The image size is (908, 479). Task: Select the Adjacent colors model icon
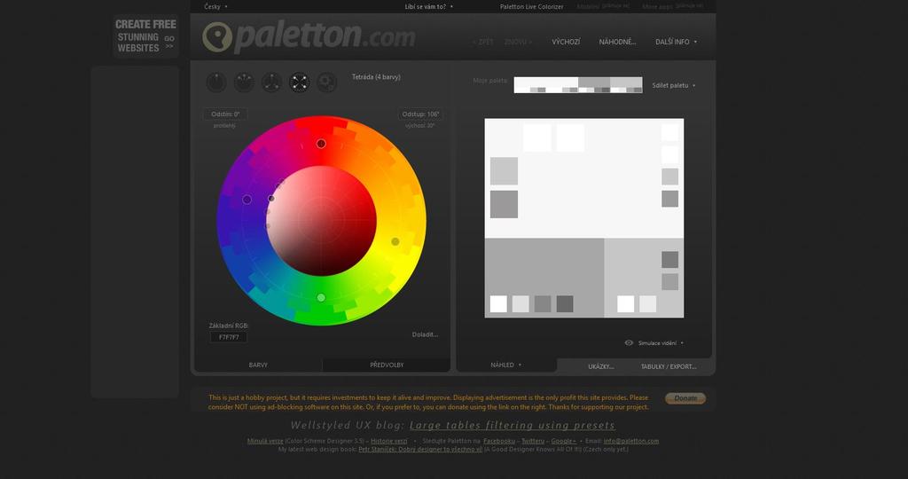point(244,82)
